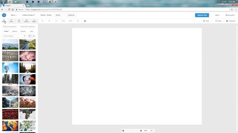This screenshot has width=238, height=133.
Task: Click the Download button
Action: click(x=231, y=21)
